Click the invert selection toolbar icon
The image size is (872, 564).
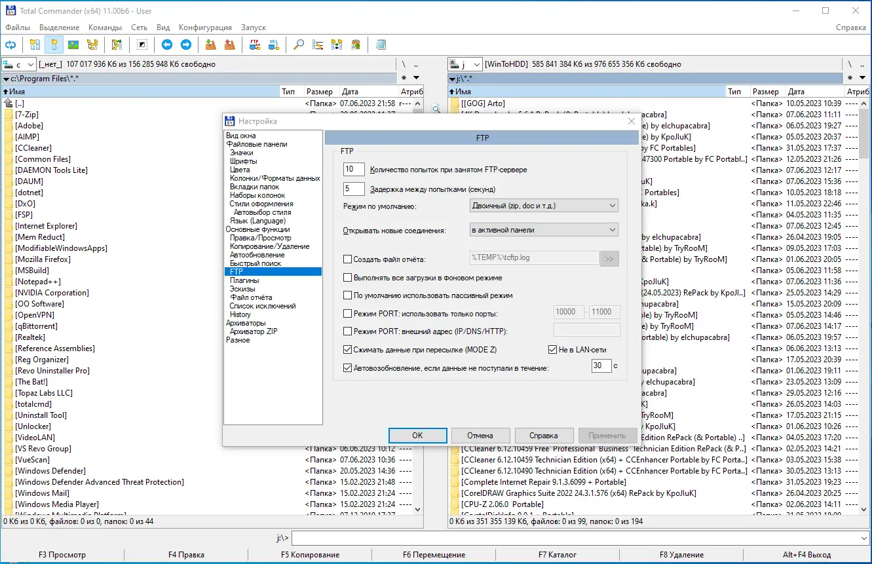point(142,45)
